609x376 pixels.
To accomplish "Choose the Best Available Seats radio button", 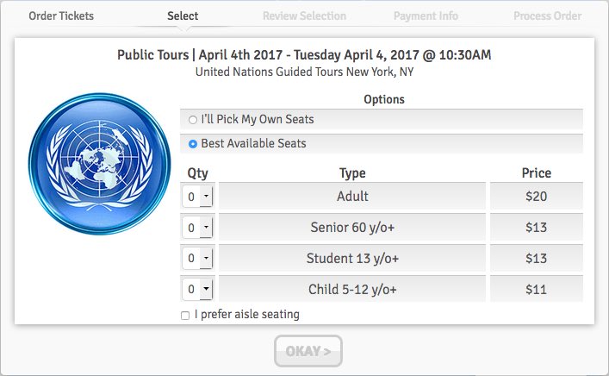I will pos(193,144).
